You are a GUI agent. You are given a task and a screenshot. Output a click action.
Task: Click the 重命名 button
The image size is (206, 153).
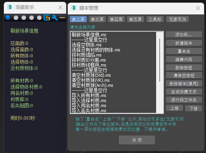pyautogui.click(x=184, y=51)
